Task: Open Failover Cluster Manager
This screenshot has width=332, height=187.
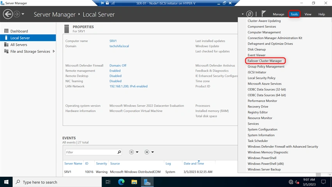Action: pos(265,61)
